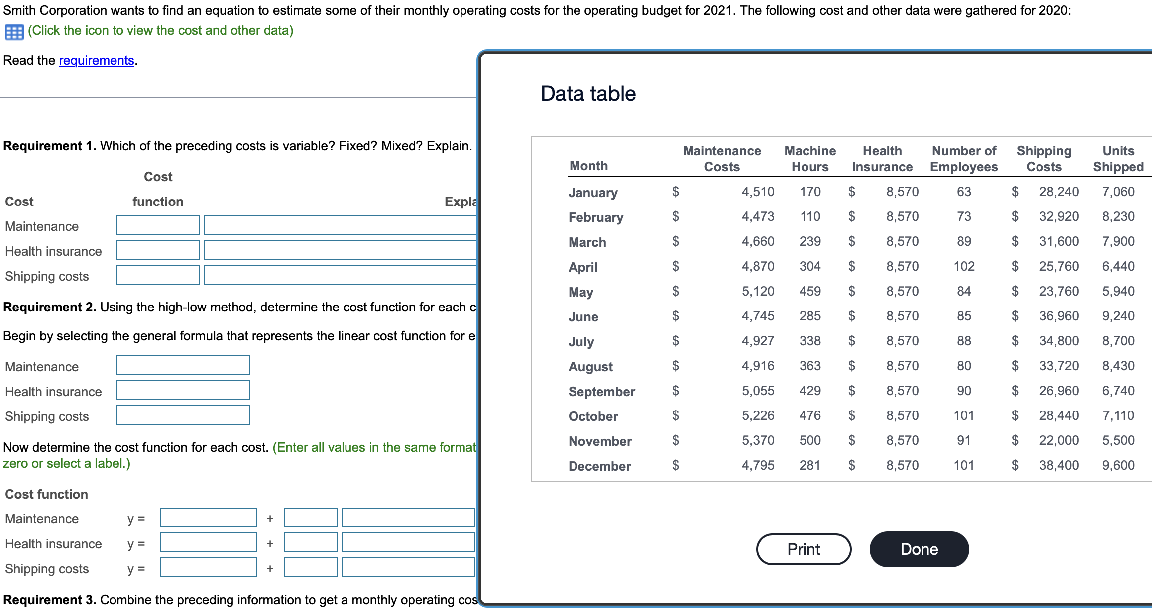Open the requirements link
This screenshot has width=1152, height=616.
(96, 60)
